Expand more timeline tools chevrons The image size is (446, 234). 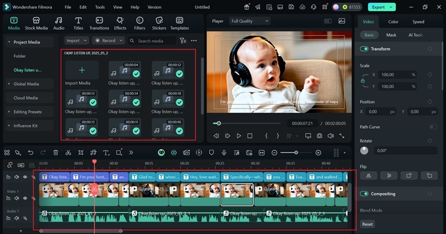tap(131, 153)
